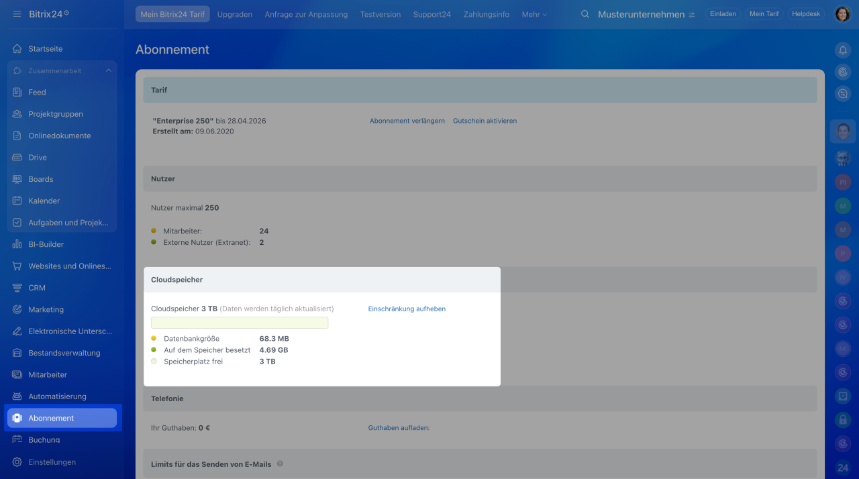This screenshot has height=479, width=859.
Task: Open the BI-Builder sidebar item
Action: (46, 245)
